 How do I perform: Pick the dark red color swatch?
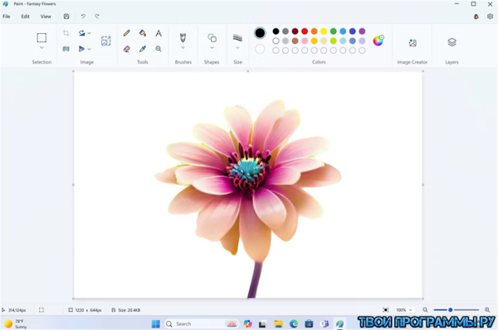tap(295, 32)
